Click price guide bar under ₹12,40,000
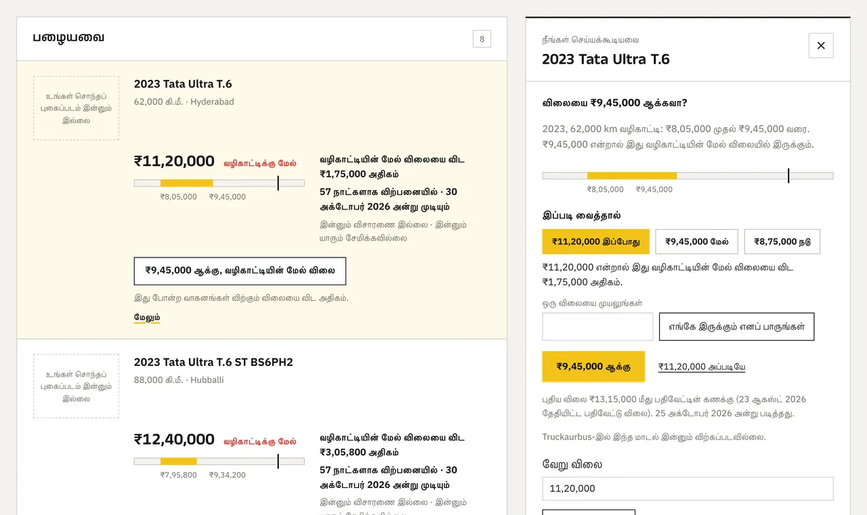Screen dimensions: 867x515 (219, 461)
